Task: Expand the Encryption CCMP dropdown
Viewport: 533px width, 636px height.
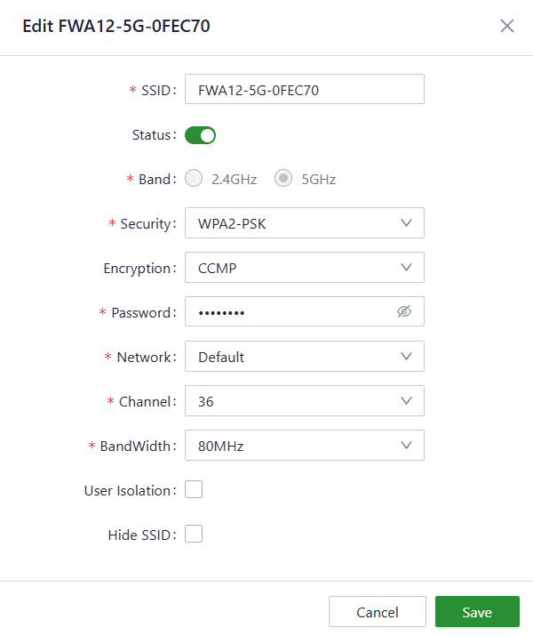Action: (293, 268)
